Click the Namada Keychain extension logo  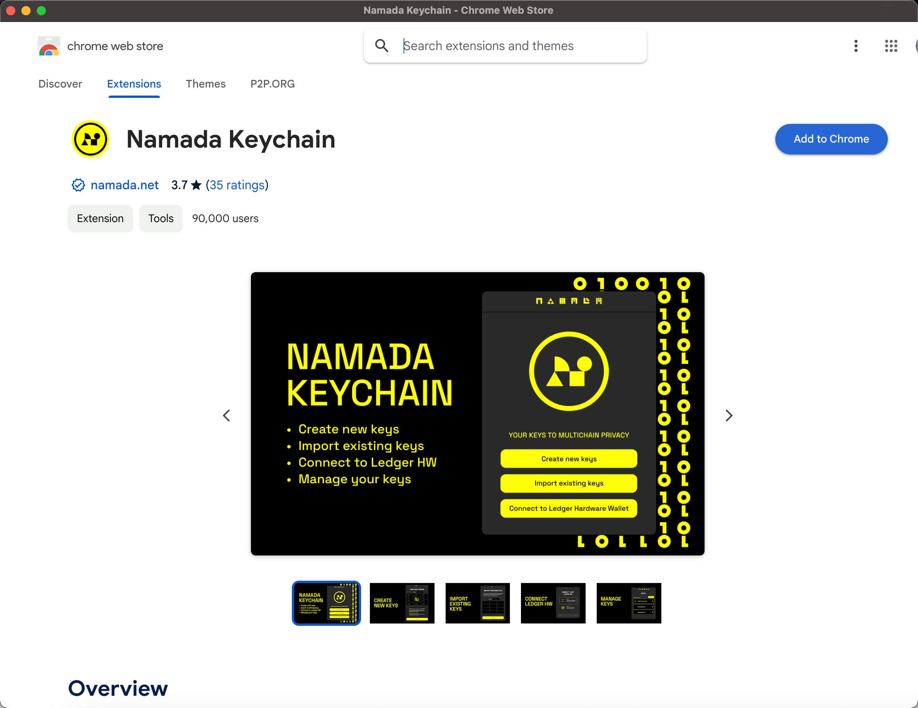(x=90, y=139)
